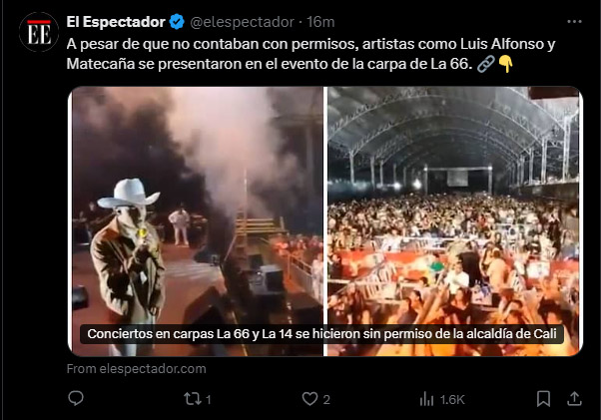Click the chain link emoji in tweet
Image resolution: width=601 pixels, height=420 pixels.
click(x=485, y=64)
